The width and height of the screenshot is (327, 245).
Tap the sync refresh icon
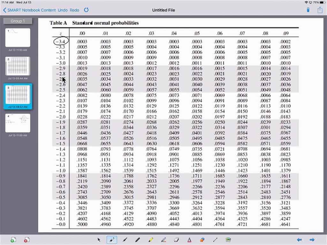86,10
